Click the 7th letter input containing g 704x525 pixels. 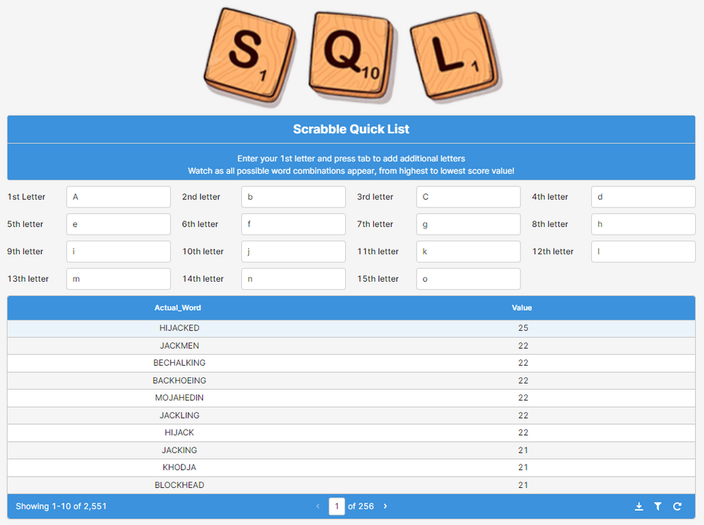(x=468, y=224)
